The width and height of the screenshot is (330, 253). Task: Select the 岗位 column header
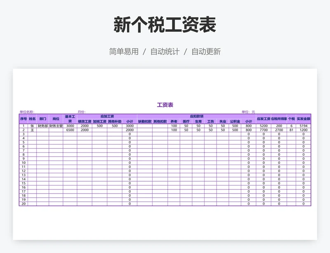(x=56, y=119)
